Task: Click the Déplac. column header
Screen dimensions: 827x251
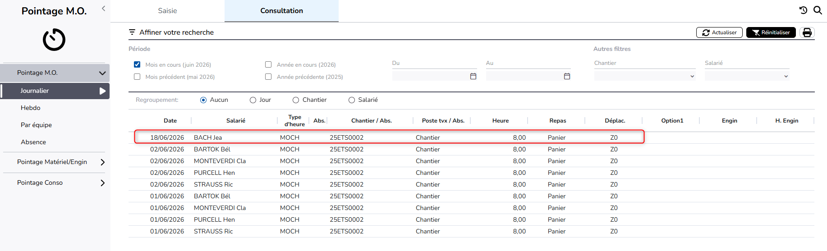Action: tap(615, 121)
